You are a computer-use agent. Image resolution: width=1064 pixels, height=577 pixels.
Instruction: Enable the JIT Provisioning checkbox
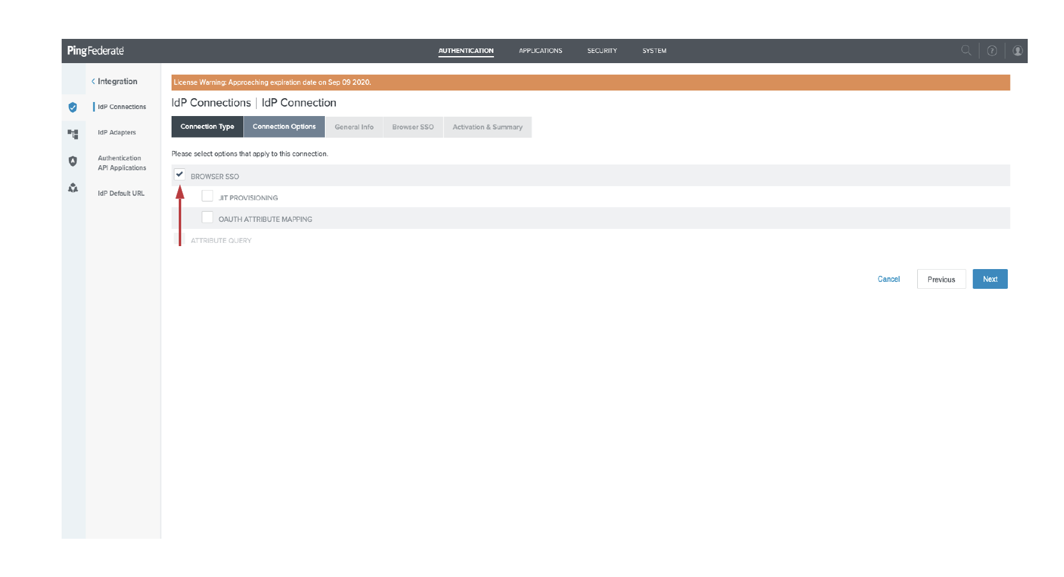click(207, 196)
